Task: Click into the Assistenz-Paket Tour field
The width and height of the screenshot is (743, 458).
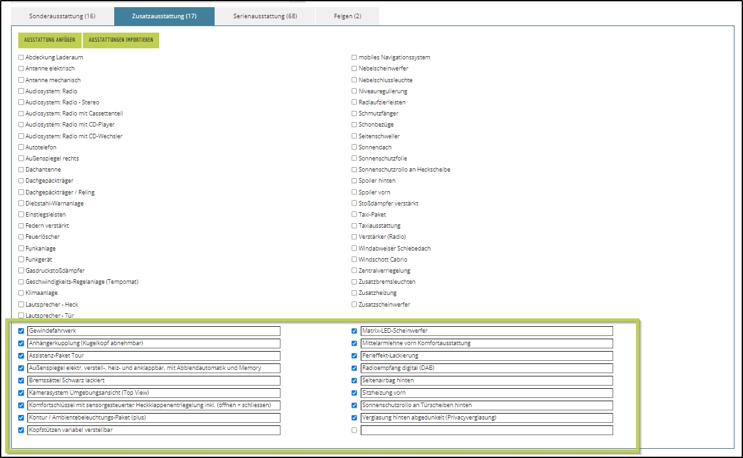Action: [153, 356]
